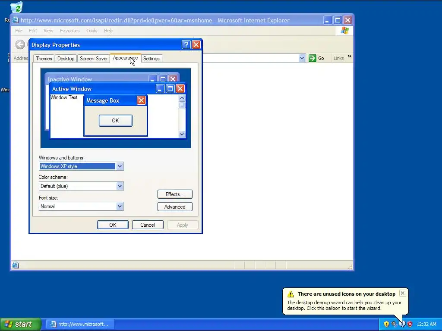Click the yellow warning icon in the balloon
Screen dimensions: 442x331
(290, 294)
